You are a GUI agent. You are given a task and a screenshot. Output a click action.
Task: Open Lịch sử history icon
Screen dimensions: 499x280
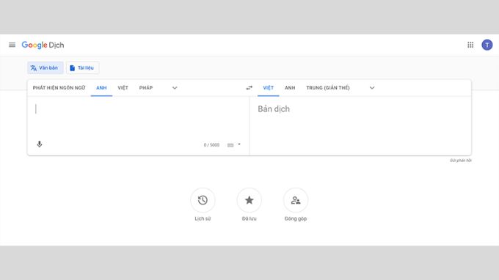pos(203,200)
